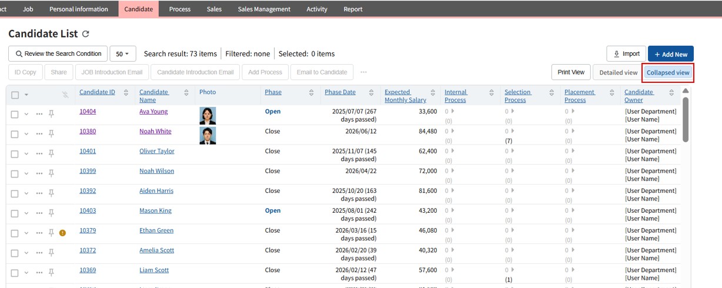Open the Report tab
Image resolution: width=722 pixels, height=288 pixels.
353,9
